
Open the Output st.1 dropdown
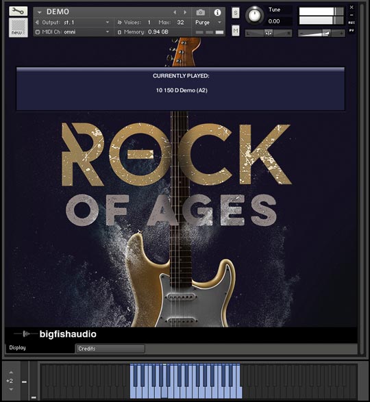click(73, 23)
